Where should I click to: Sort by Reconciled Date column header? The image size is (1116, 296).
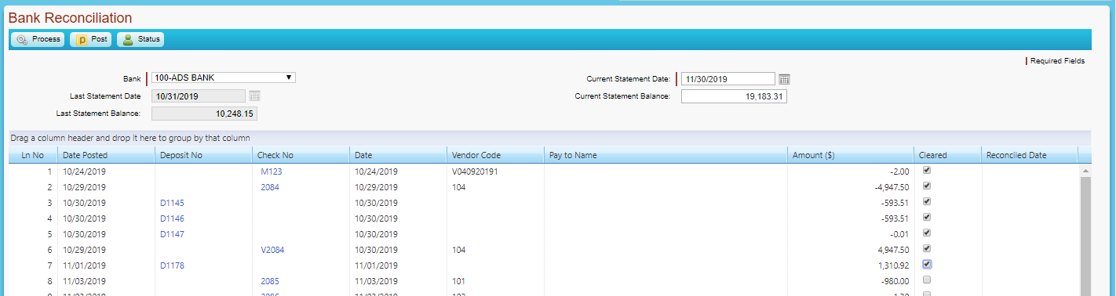(1030, 155)
